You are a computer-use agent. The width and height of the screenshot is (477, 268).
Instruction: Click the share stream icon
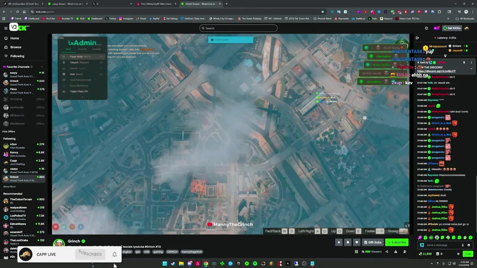[386, 252]
